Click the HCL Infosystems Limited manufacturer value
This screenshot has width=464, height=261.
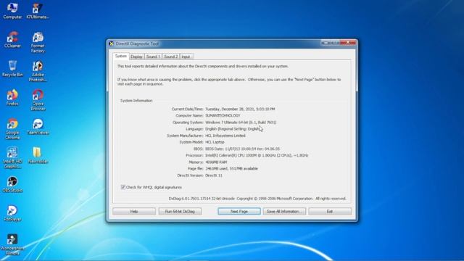coord(225,136)
